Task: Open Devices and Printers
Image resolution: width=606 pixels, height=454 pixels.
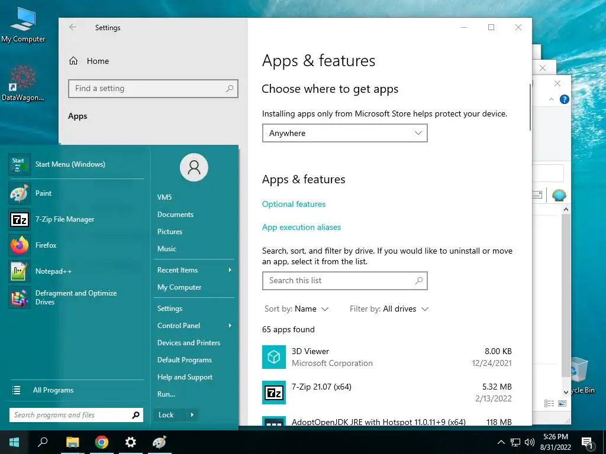Action: [x=189, y=343]
